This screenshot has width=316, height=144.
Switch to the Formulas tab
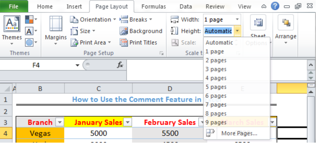pyautogui.click(x=153, y=7)
